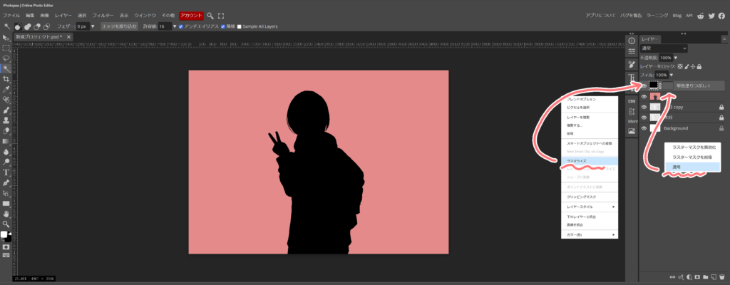This screenshot has height=285, width=730.
Task: Toggle the アンチエイリアス checkbox
Action: tap(181, 26)
